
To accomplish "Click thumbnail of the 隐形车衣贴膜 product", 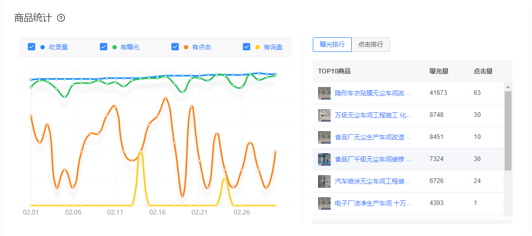I will click(324, 93).
